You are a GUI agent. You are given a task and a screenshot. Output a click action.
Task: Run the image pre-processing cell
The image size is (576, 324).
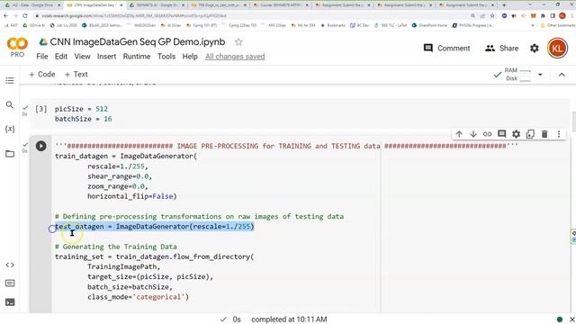41,146
